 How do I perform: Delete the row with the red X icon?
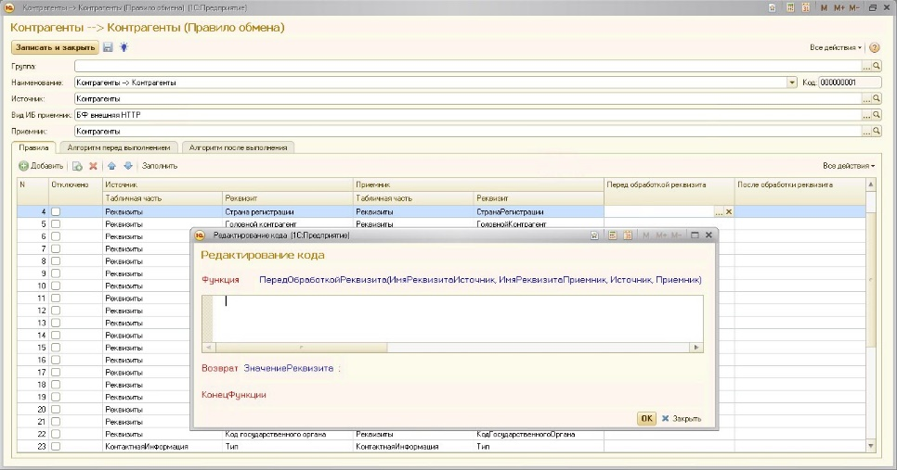tap(93, 166)
